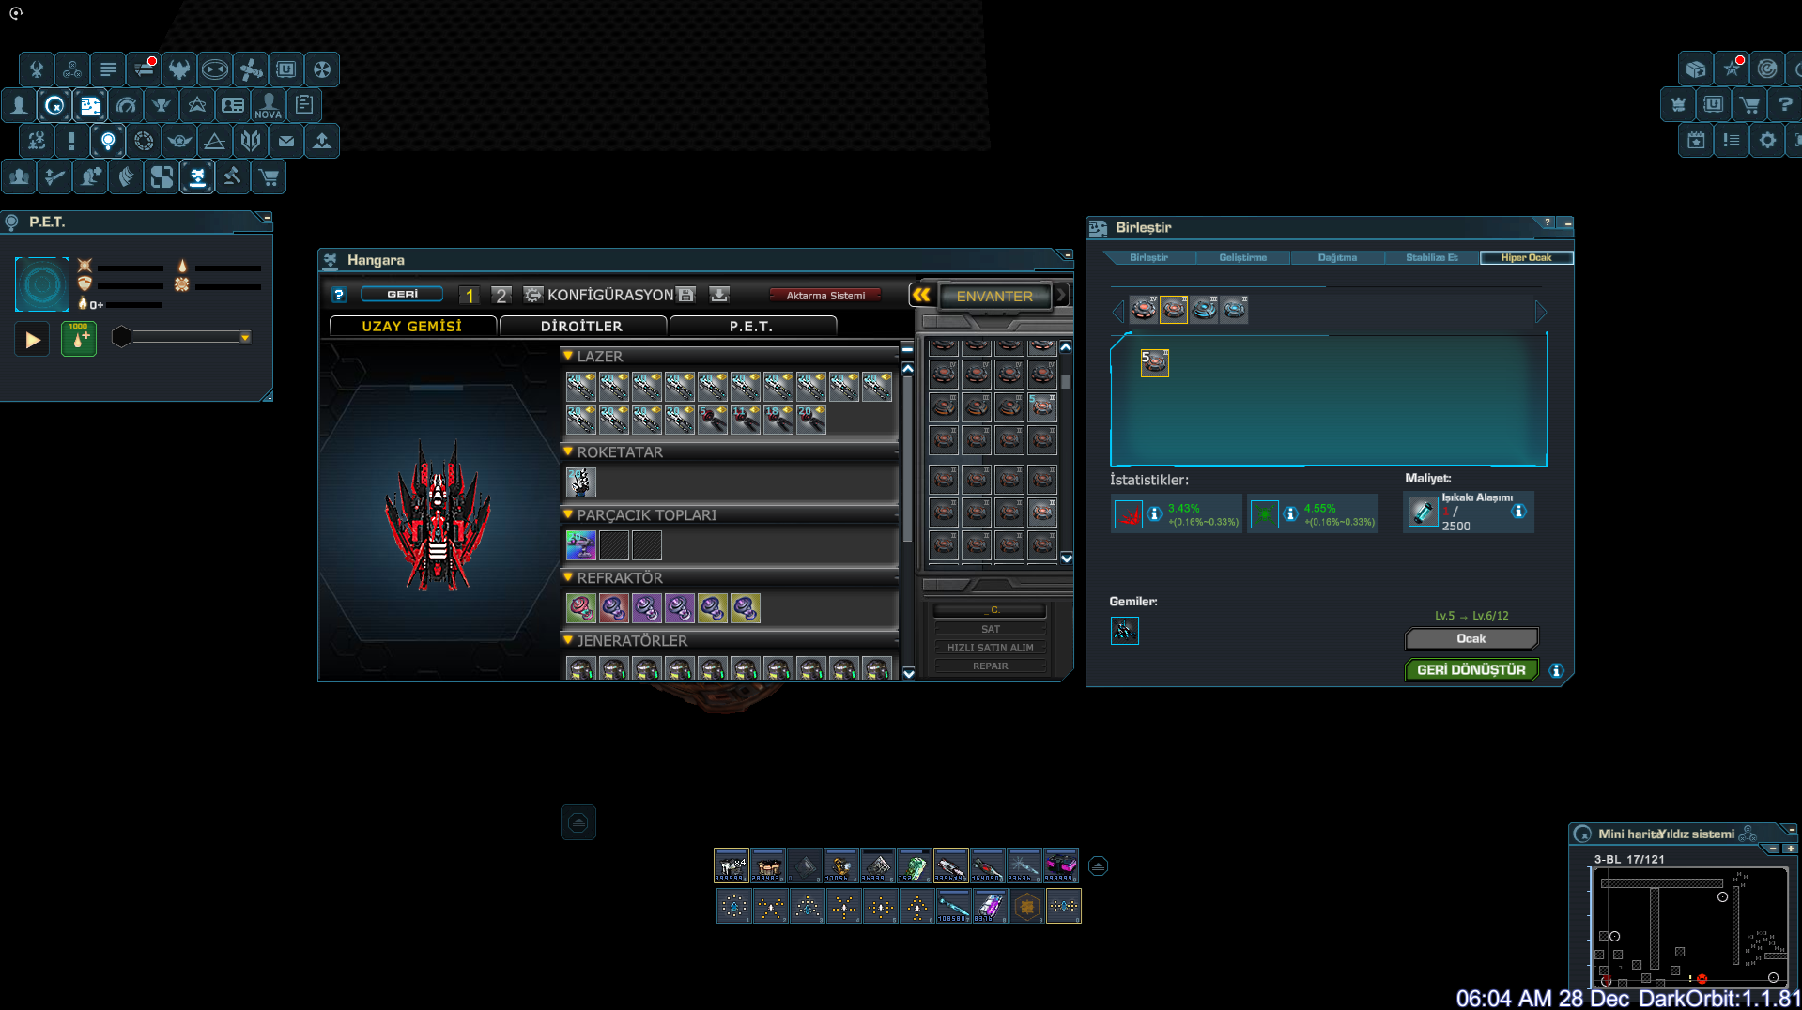
Task: Open the P.E.T. gear slider dropdown arrow
Action: click(x=245, y=338)
